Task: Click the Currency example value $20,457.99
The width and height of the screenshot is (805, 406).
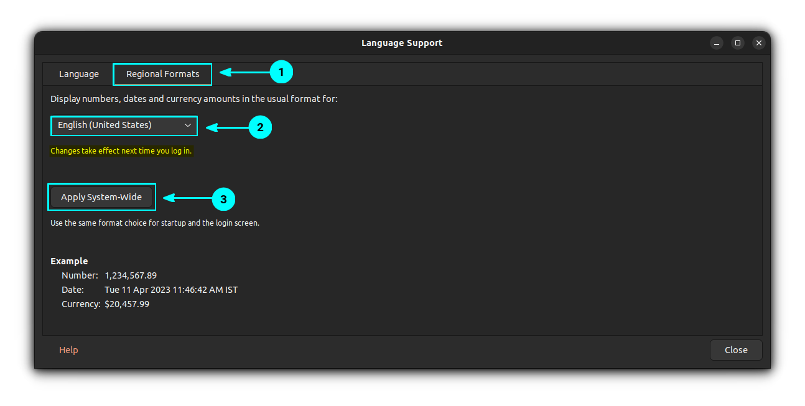Action: (x=127, y=303)
